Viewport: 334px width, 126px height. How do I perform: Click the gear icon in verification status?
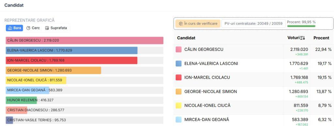(x=181, y=24)
